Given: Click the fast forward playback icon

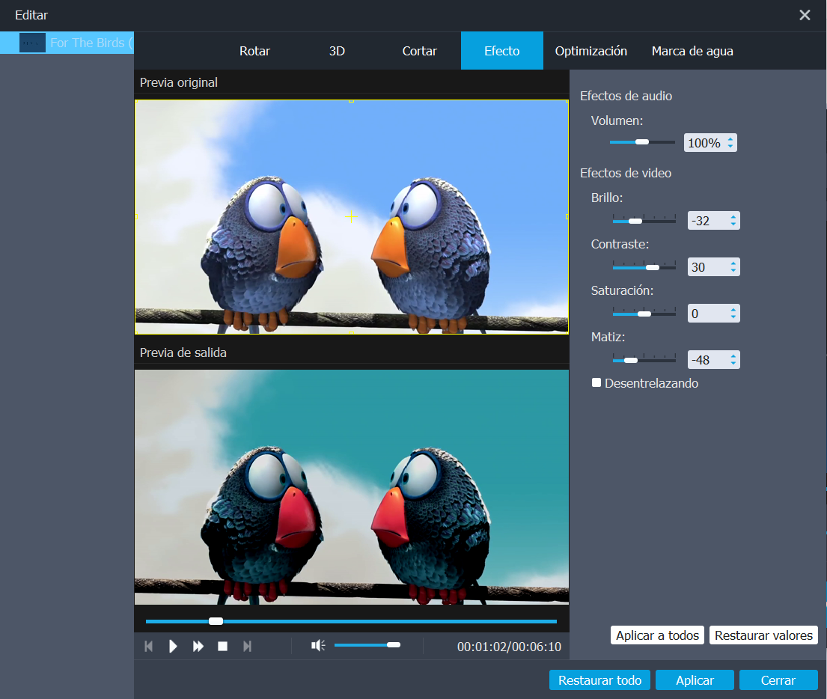Looking at the screenshot, I should pos(198,647).
